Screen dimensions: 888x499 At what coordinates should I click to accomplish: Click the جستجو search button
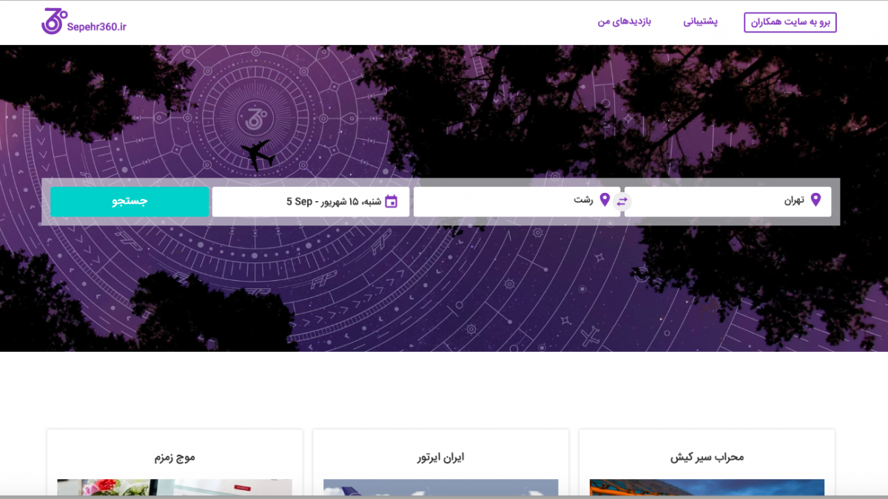coord(129,202)
